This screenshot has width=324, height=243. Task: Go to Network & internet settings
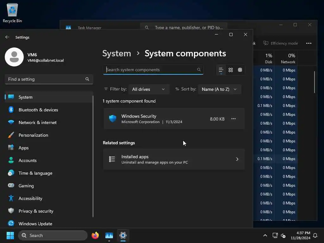tap(49, 122)
